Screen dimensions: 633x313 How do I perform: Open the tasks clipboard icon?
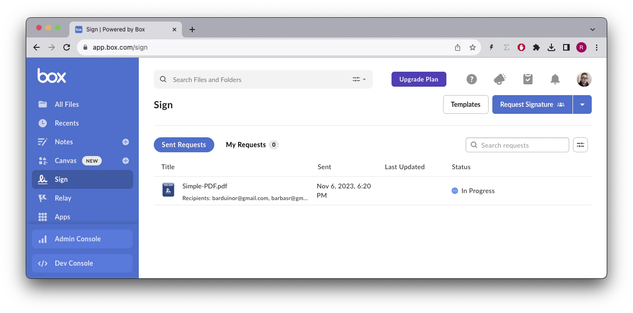(528, 79)
